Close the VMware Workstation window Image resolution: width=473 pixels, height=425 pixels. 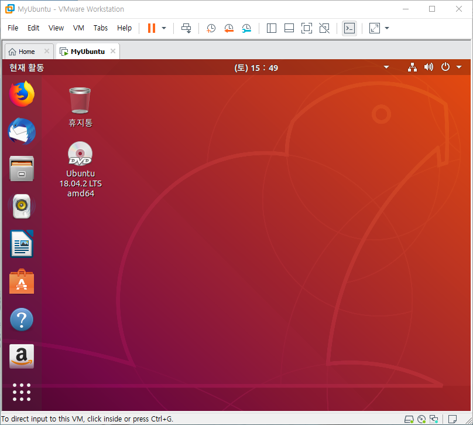click(459, 9)
